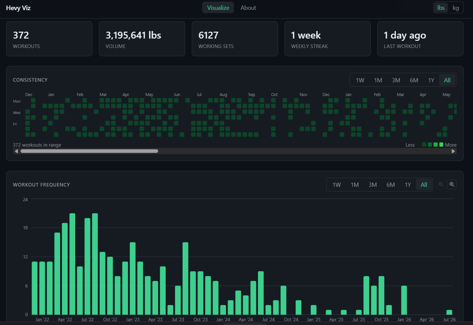Click the brightest legend swatch beside More

coord(441,145)
